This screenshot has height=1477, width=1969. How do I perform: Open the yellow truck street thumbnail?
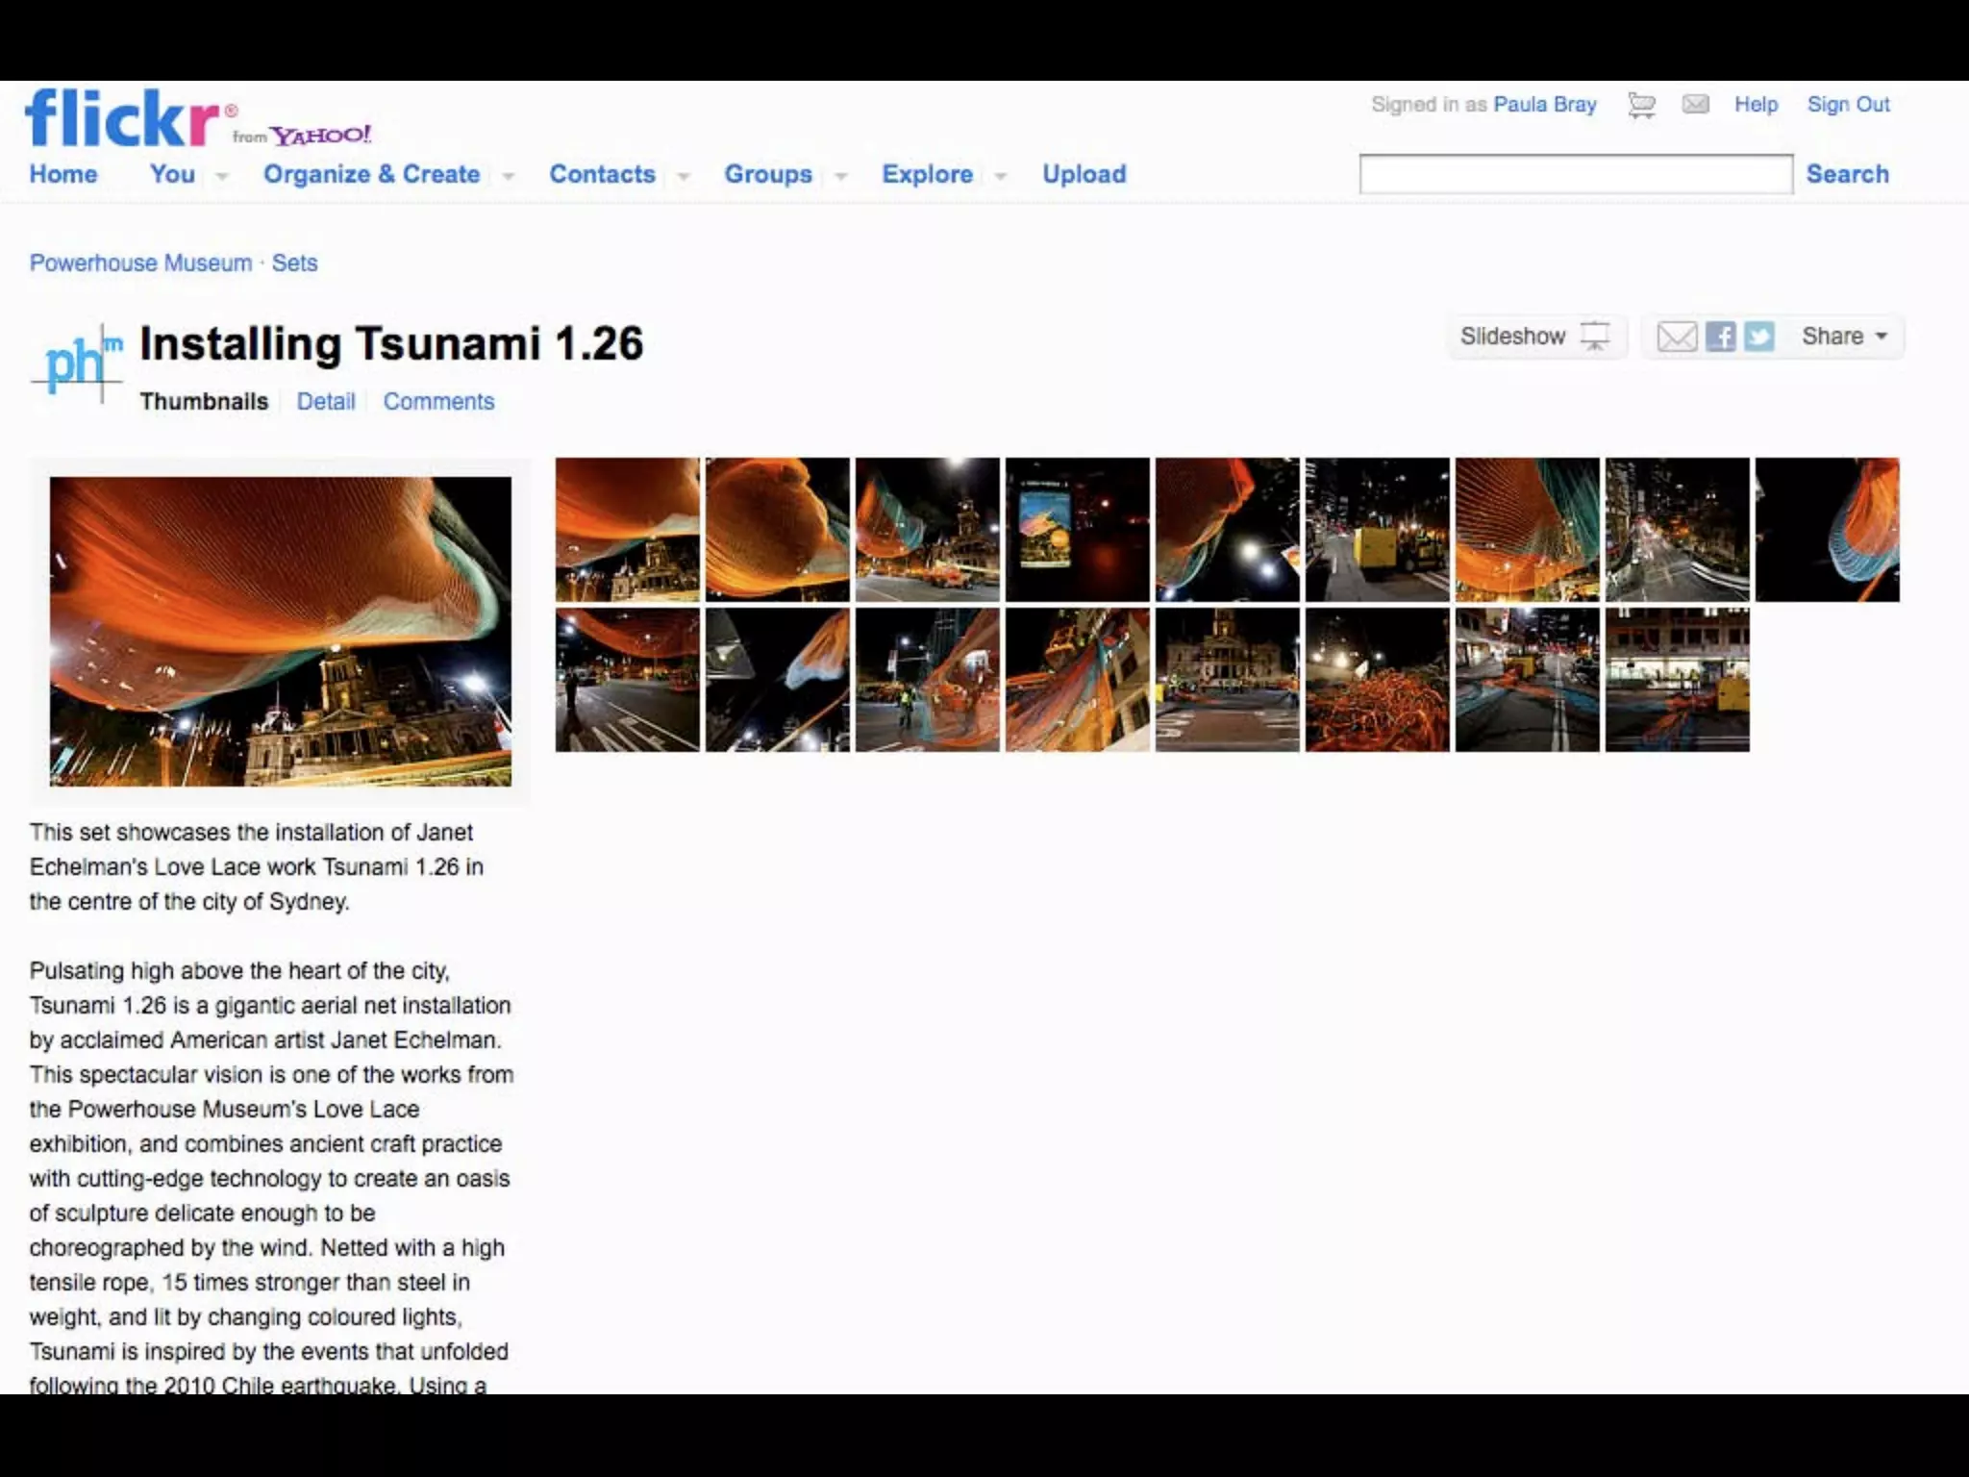[1377, 530]
